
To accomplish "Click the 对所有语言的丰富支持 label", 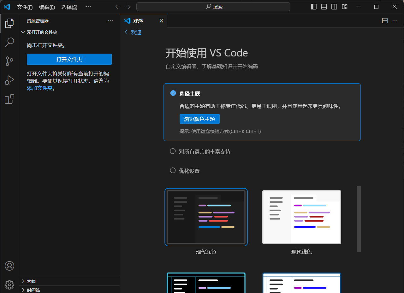I will pos(205,152).
